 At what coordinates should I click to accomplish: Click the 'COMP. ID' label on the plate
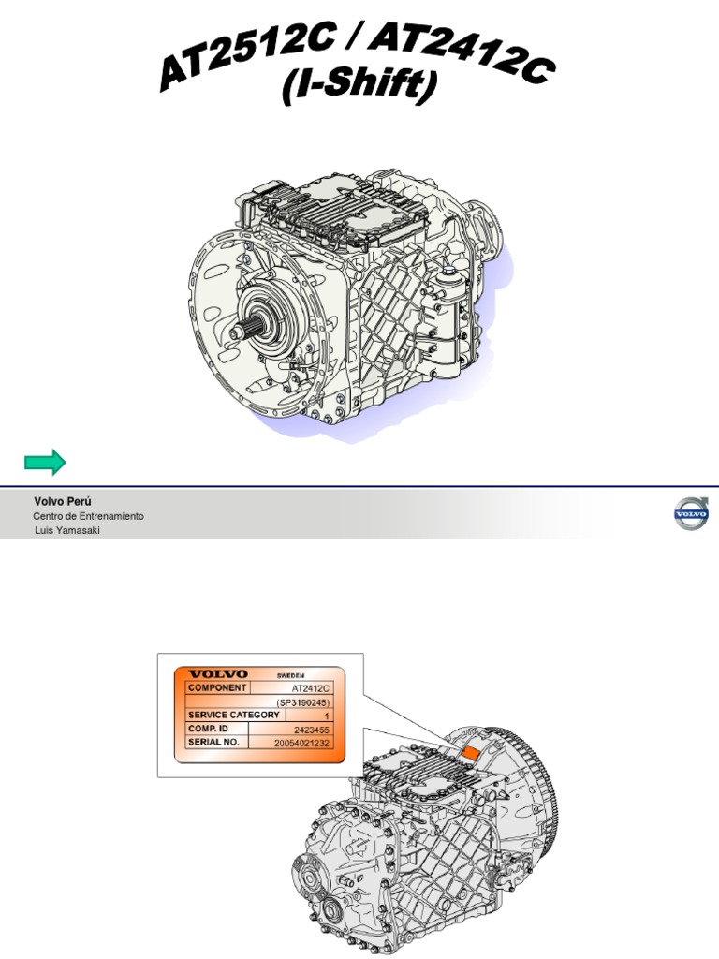(208, 729)
